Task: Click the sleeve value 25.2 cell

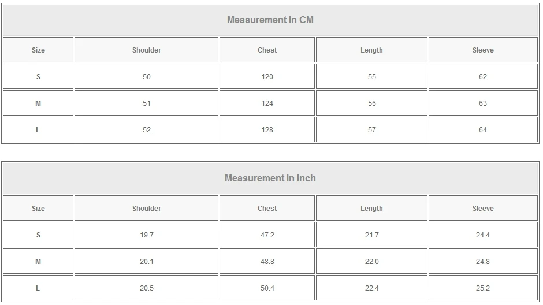Action: pyautogui.click(x=483, y=288)
